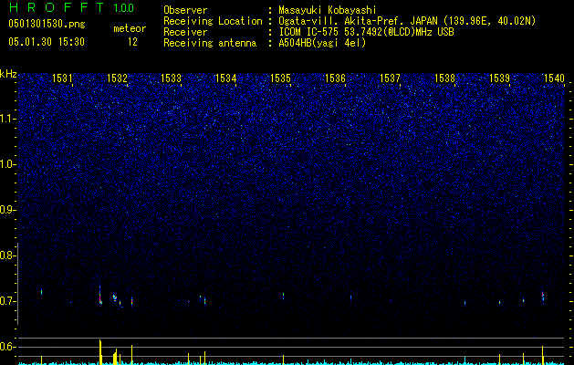
Task: Click the 1540 time axis label
Action: 554,78
